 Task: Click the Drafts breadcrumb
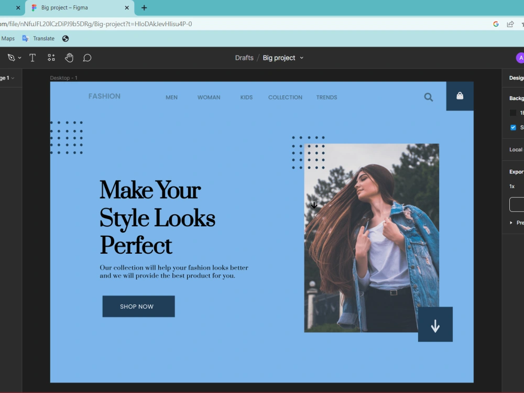point(244,58)
